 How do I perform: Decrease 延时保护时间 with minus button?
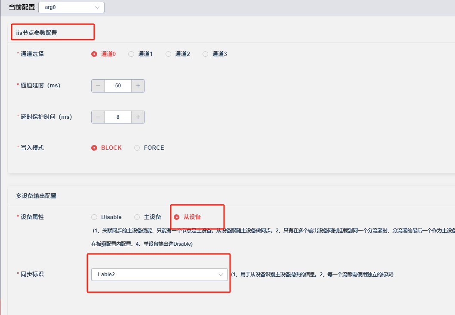coord(98,117)
